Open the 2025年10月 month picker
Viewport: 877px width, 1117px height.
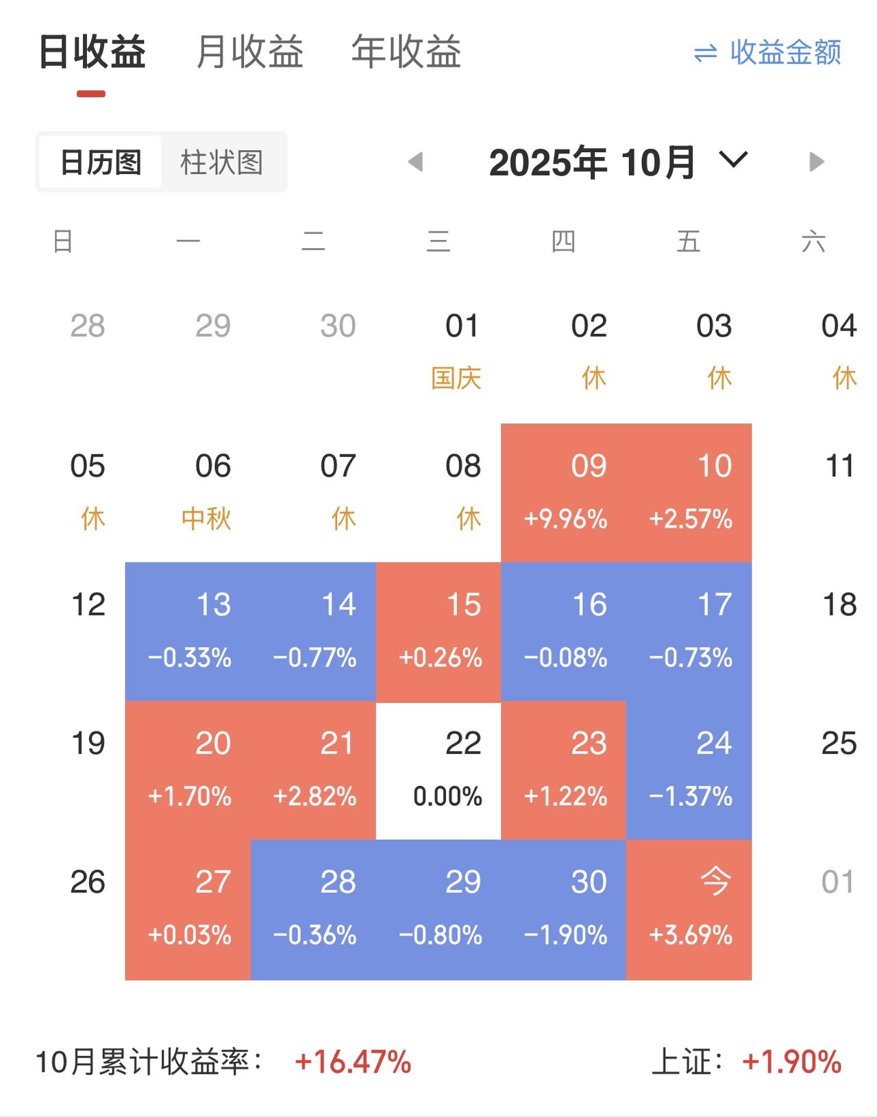pos(593,162)
